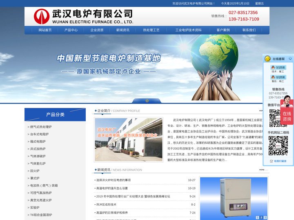The width and height of the screenshot is (294, 220).
Task: Start QQ chat with 售后 contact
Action: pyautogui.click(x=278, y=77)
